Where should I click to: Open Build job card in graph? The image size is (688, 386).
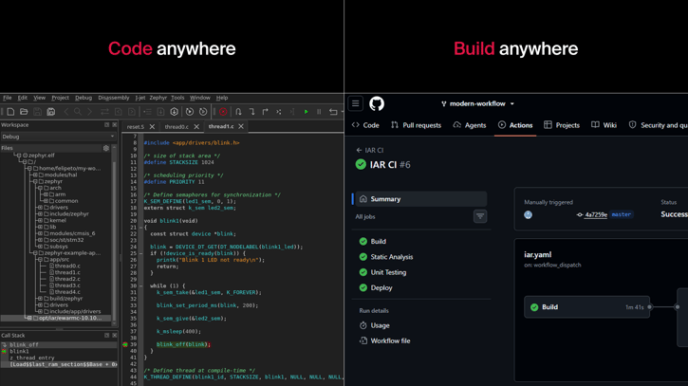586,307
